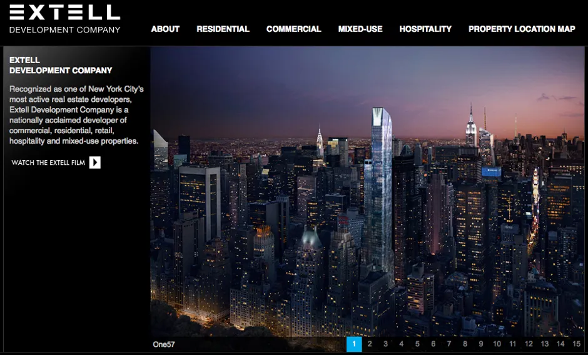Screen dimensions: 588x355
Task: Go to slide 5
Action: pyautogui.click(x=417, y=344)
